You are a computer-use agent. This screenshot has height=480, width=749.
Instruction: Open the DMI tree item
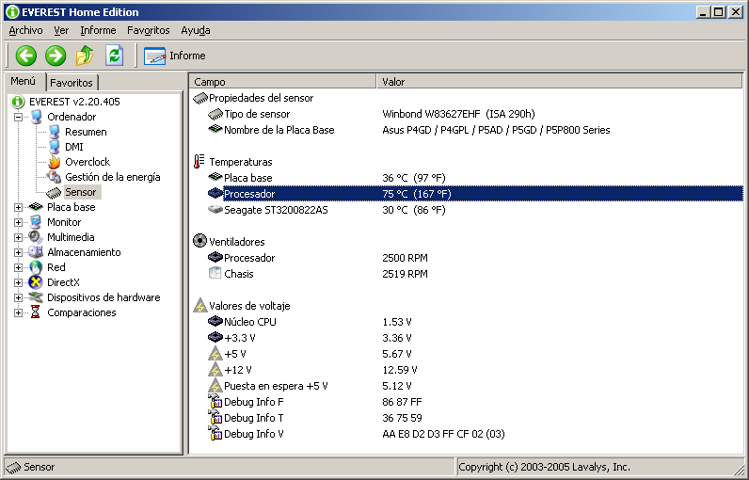click(73, 147)
